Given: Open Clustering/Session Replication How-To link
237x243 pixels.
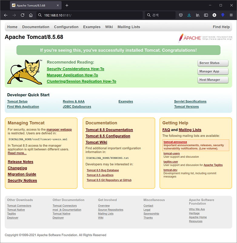Looking at the screenshot, I should point(82,81).
